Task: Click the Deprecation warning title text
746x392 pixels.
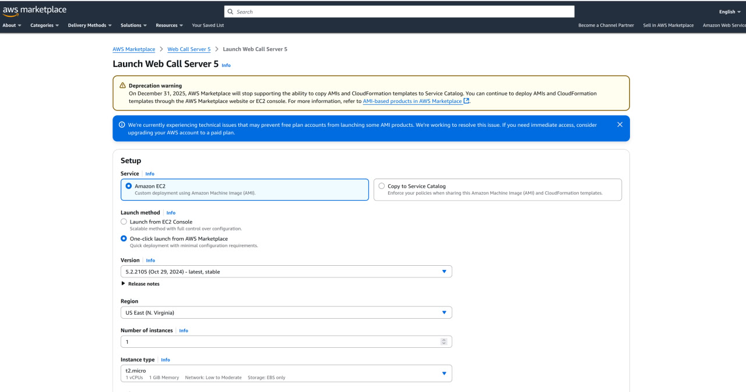Action: 155,85
